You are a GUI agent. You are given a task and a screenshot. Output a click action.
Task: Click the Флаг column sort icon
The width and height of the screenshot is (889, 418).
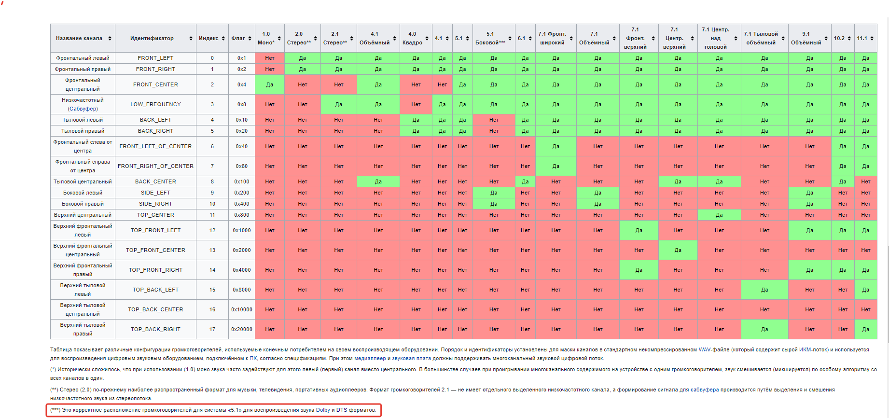point(250,39)
